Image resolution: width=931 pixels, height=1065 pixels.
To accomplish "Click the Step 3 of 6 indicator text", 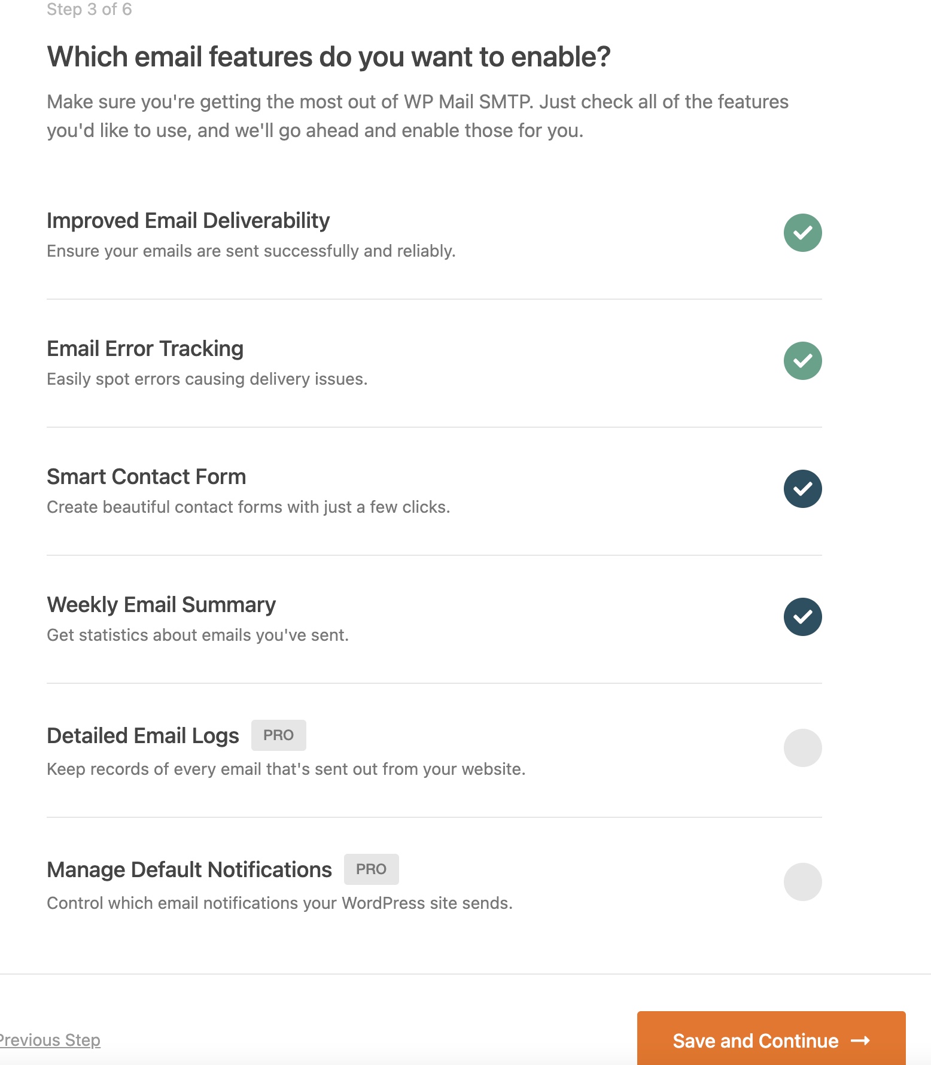I will [89, 10].
